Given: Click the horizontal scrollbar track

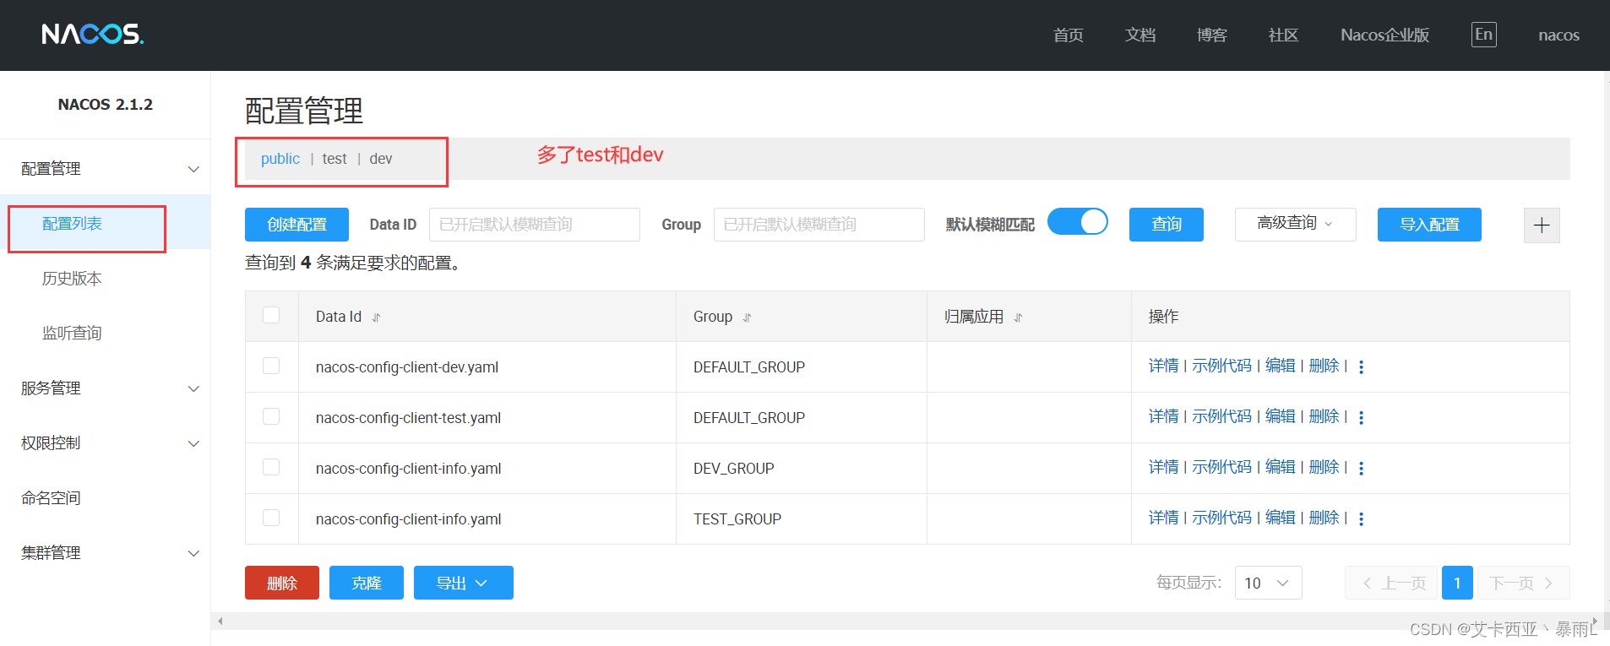Looking at the screenshot, I should click(908, 622).
